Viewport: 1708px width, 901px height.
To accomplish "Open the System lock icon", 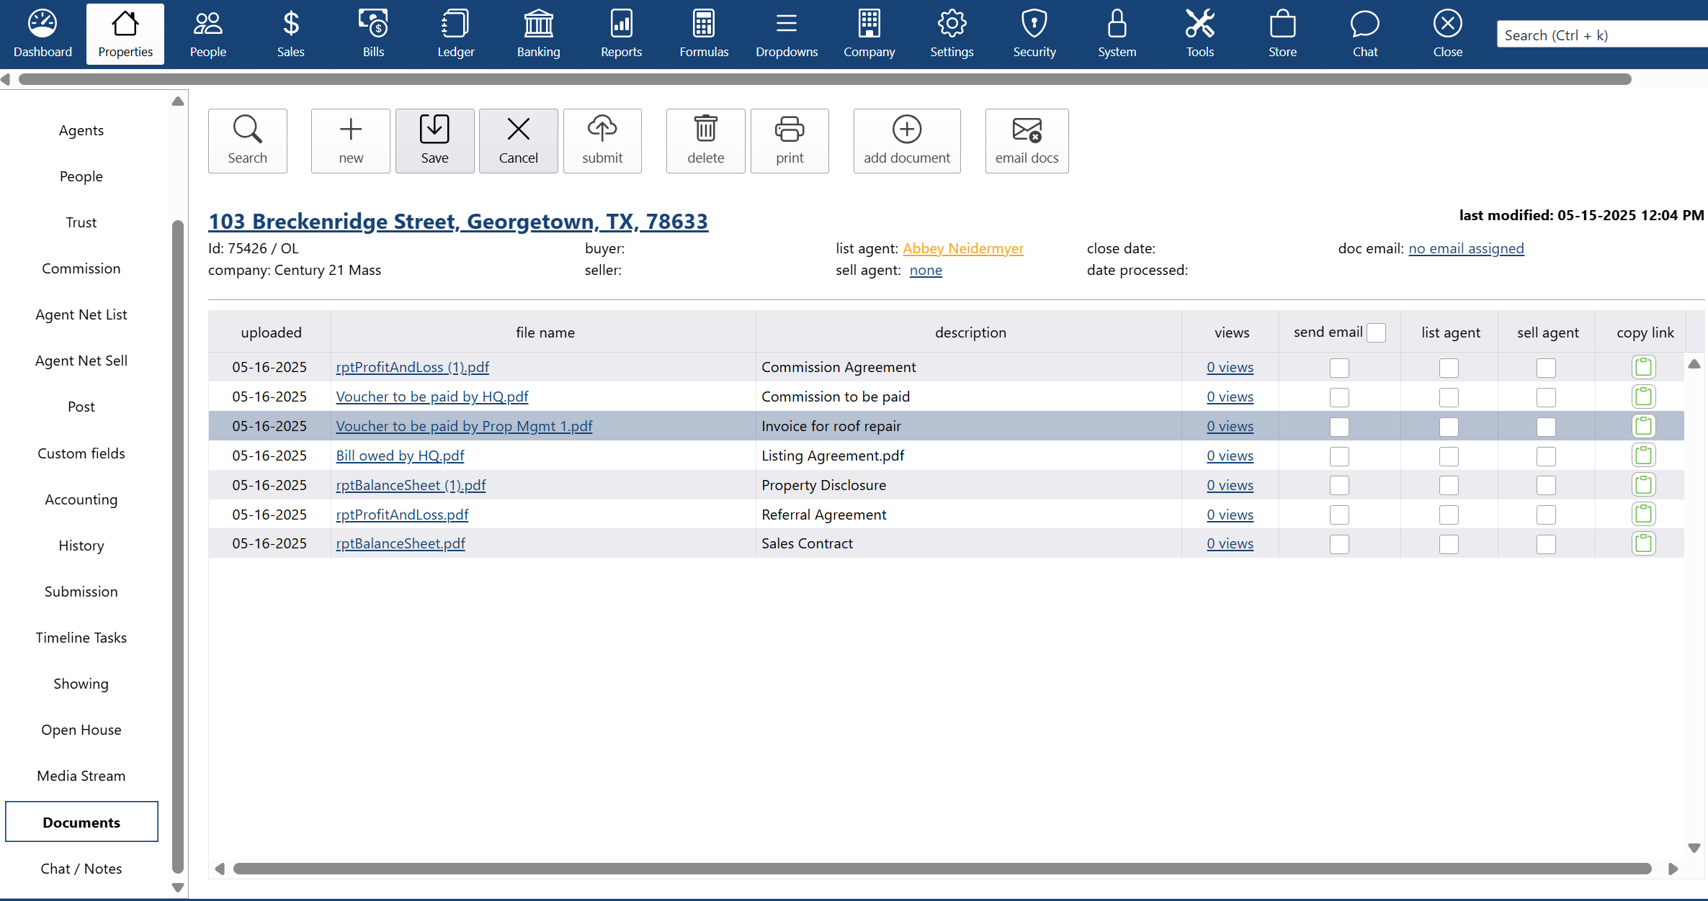I will [1117, 34].
